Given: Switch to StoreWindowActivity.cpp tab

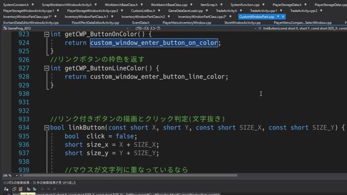Looking at the screenshot, I should (x=242, y=23).
